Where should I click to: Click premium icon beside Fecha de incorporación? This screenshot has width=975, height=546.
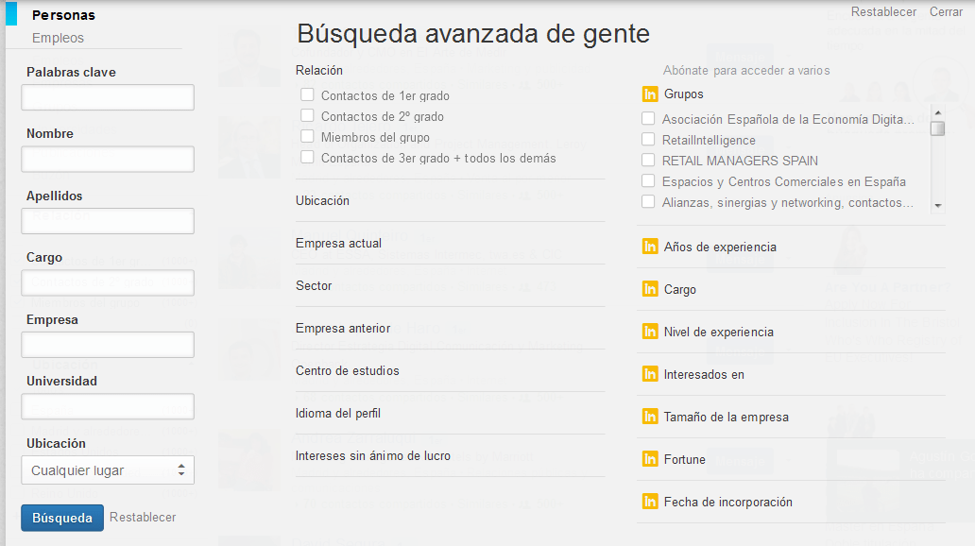(649, 502)
